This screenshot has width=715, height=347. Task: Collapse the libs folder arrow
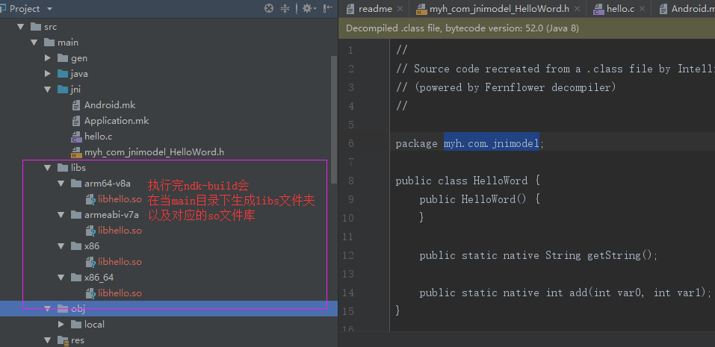tap(47, 168)
